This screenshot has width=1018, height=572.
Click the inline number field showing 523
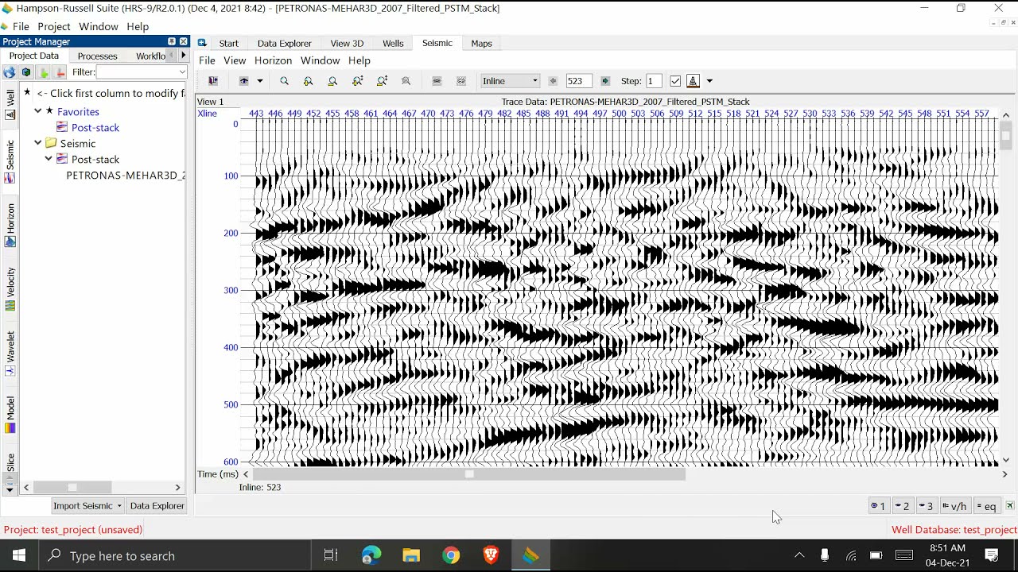pyautogui.click(x=579, y=81)
